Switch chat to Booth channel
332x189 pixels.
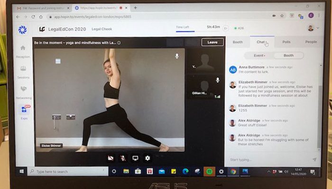click(x=288, y=55)
